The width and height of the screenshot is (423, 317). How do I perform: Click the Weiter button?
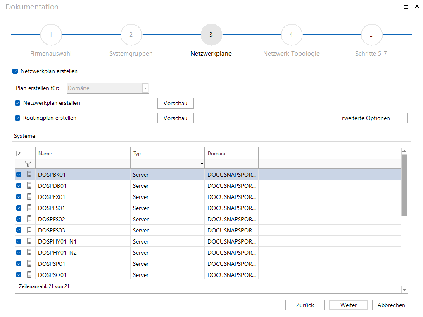pyautogui.click(x=348, y=305)
